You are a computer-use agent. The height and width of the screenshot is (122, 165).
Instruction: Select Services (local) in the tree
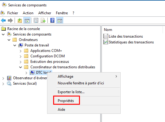25,83
